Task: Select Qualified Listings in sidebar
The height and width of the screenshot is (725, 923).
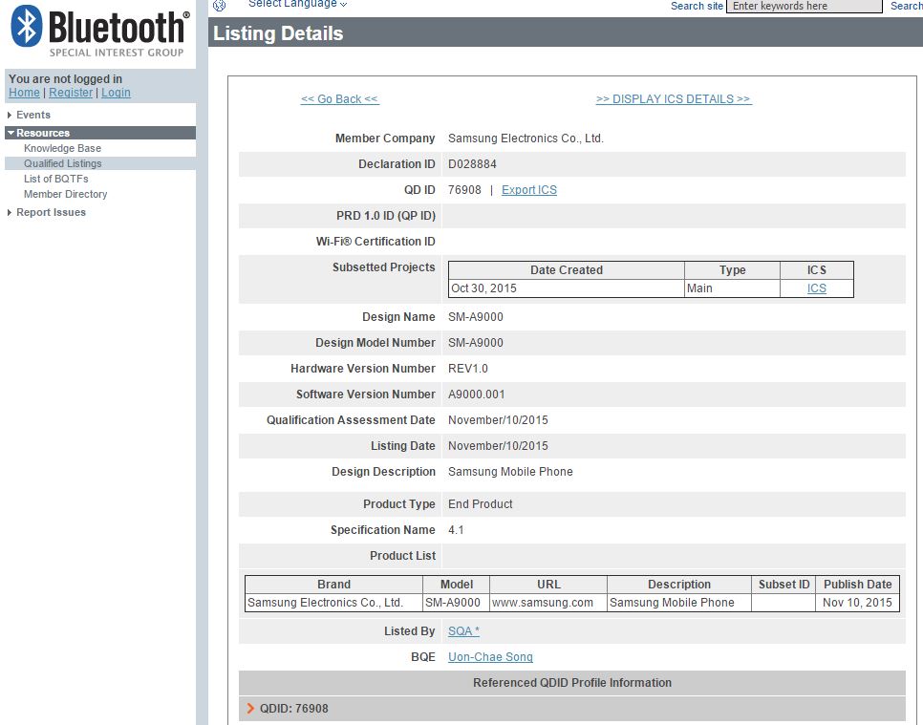Action: (x=62, y=163)
